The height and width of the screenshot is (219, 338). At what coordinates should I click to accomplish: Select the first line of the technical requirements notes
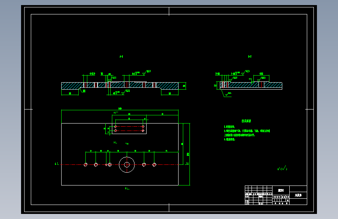coord(230,127)
